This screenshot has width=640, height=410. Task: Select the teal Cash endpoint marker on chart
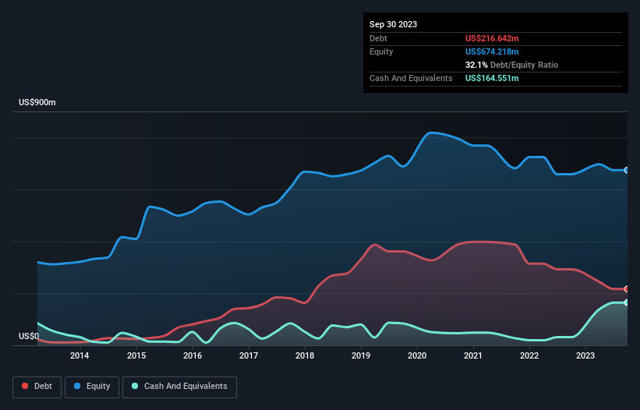(627, 302)
